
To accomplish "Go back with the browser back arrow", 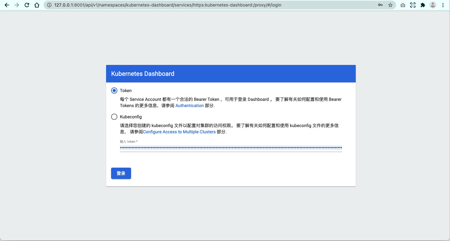I will point(7,5).
